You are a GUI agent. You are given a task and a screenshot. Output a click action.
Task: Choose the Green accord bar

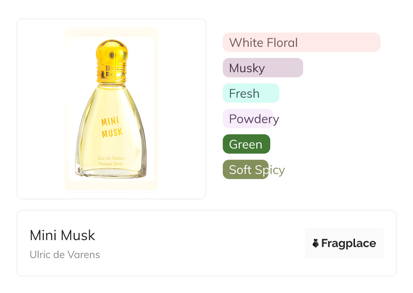tap(246, 144)
